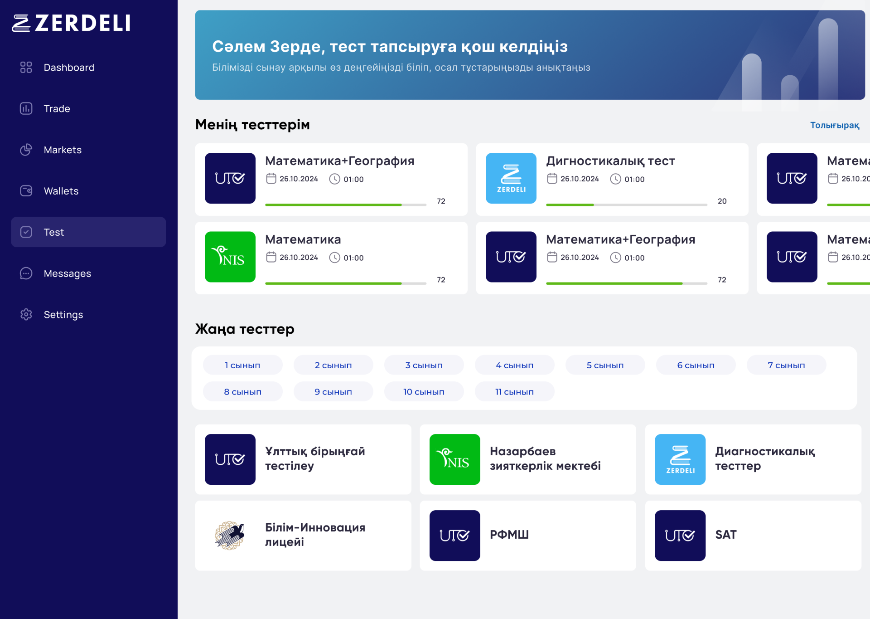The image size is (870, 619).
Task: Select the 9 сынып grade chip
Action: click(x=333, y=392)
